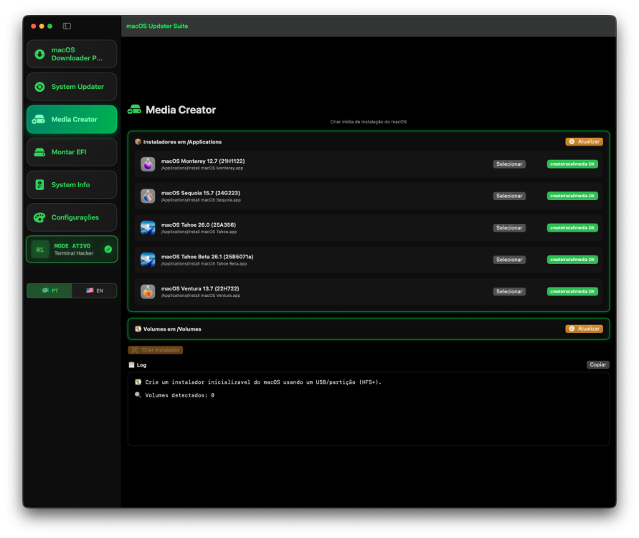
Task: Click the macOS Sequoia installer icon
Action: click(x=148, y=196)
